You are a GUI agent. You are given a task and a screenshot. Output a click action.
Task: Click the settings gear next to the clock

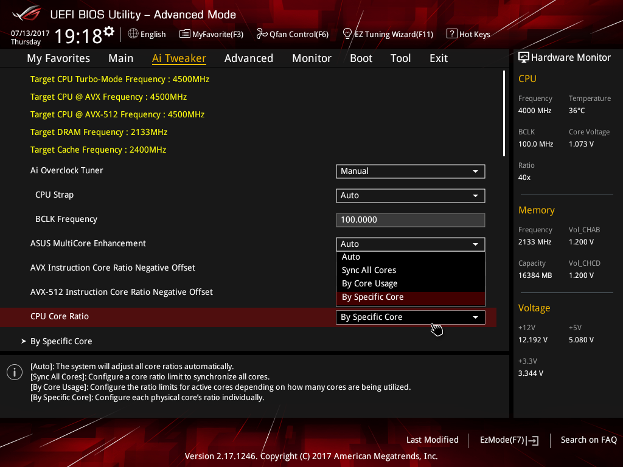coord(109,32)
